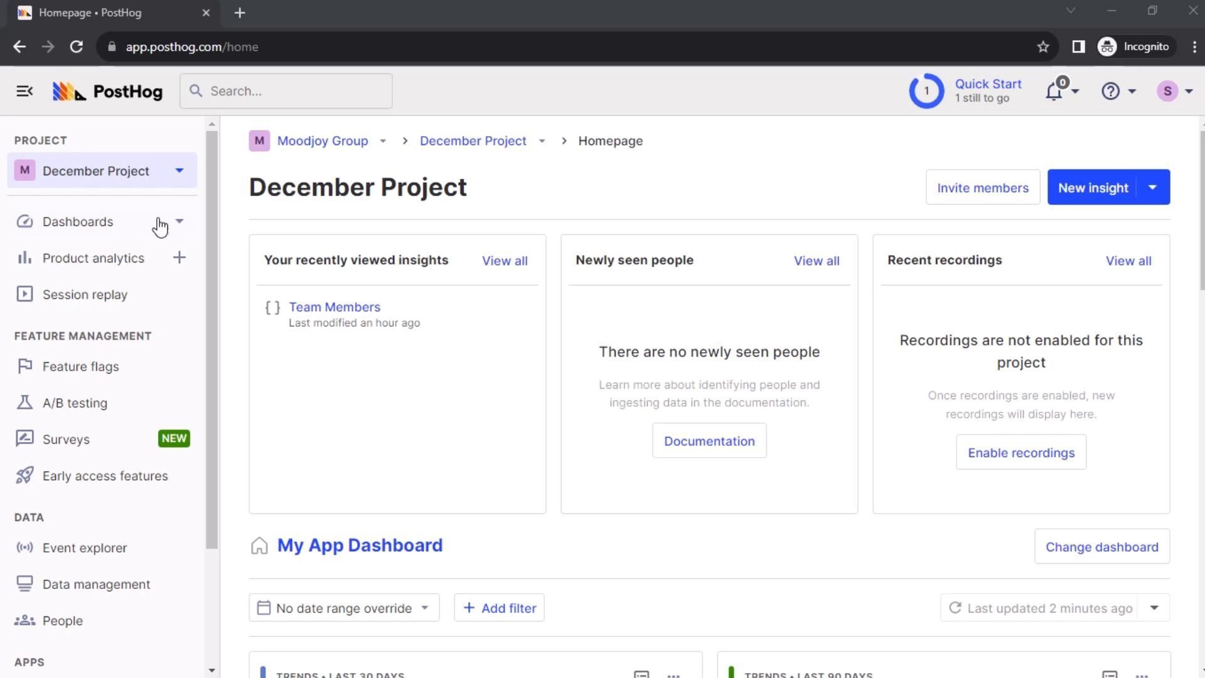Open New insight dropdown arrow
The width and height of the screenshot is (1205, 678).
1152,188
